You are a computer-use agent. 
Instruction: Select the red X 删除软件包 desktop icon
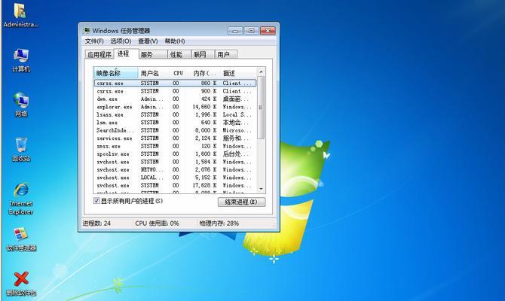pyautogui.click(x=21, y=284)
